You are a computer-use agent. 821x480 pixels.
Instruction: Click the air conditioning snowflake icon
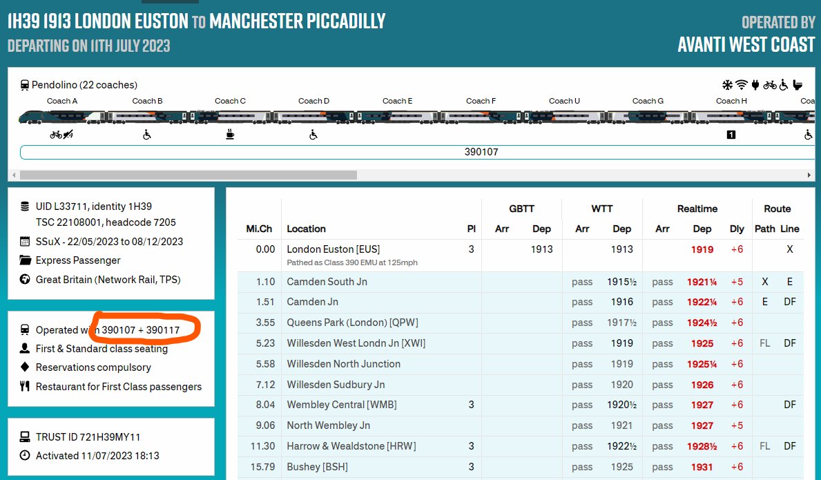[727, 85]
